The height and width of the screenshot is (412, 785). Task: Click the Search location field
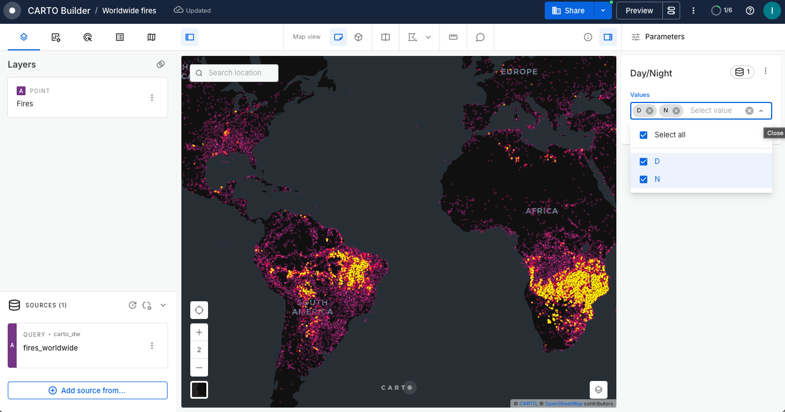pyautogui.click(x=240, y=73)
